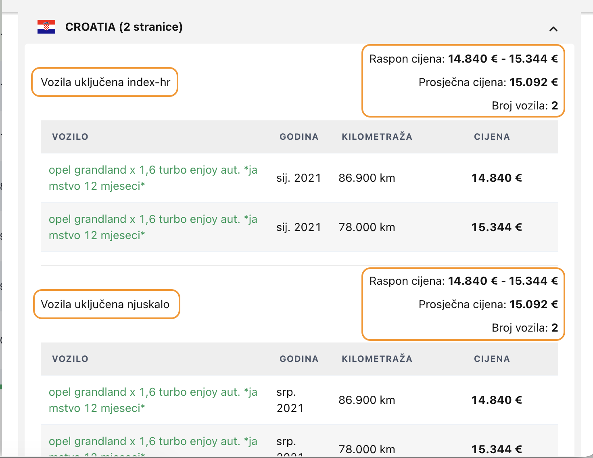Click the KILOMETRAŽA header in the njuskalo table
The image size is (593, 458).
pyautogui.click(x=377, y=359)
